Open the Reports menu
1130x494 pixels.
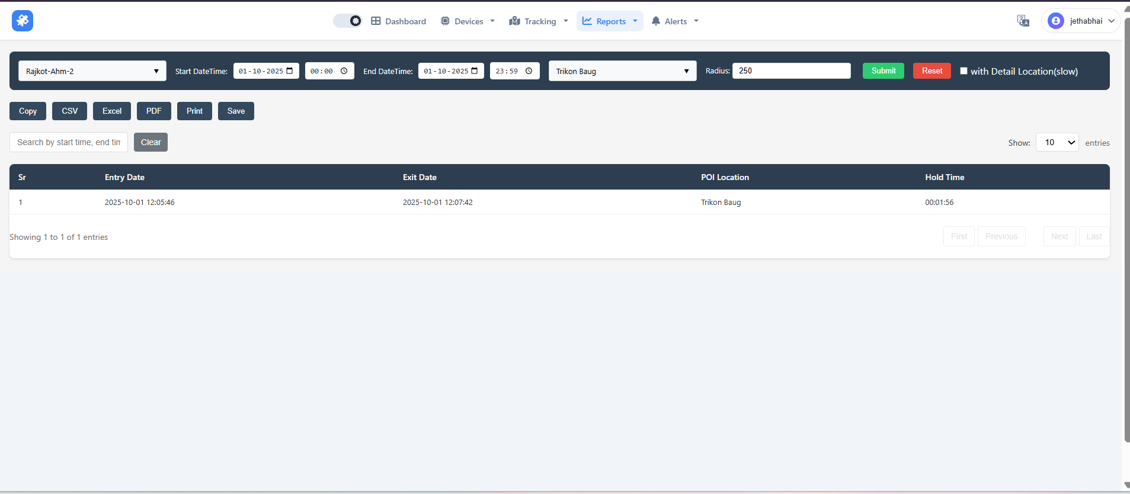pos(610,21)
